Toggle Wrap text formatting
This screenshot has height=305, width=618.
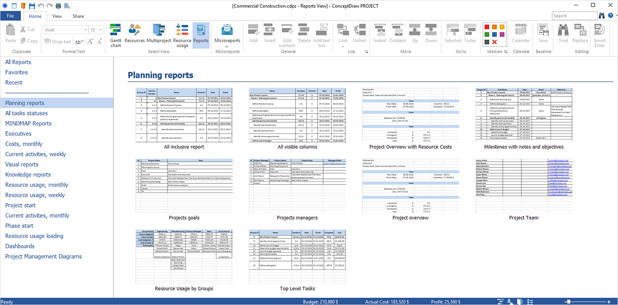[x=57, y=42]
